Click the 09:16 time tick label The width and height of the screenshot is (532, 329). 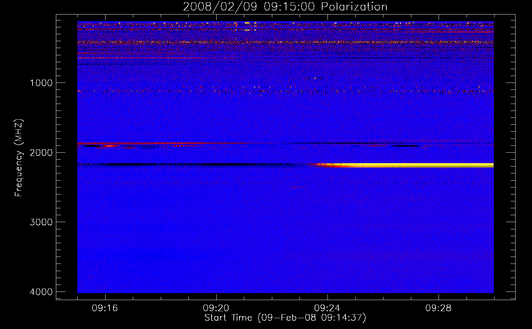[x=105, y=308]
